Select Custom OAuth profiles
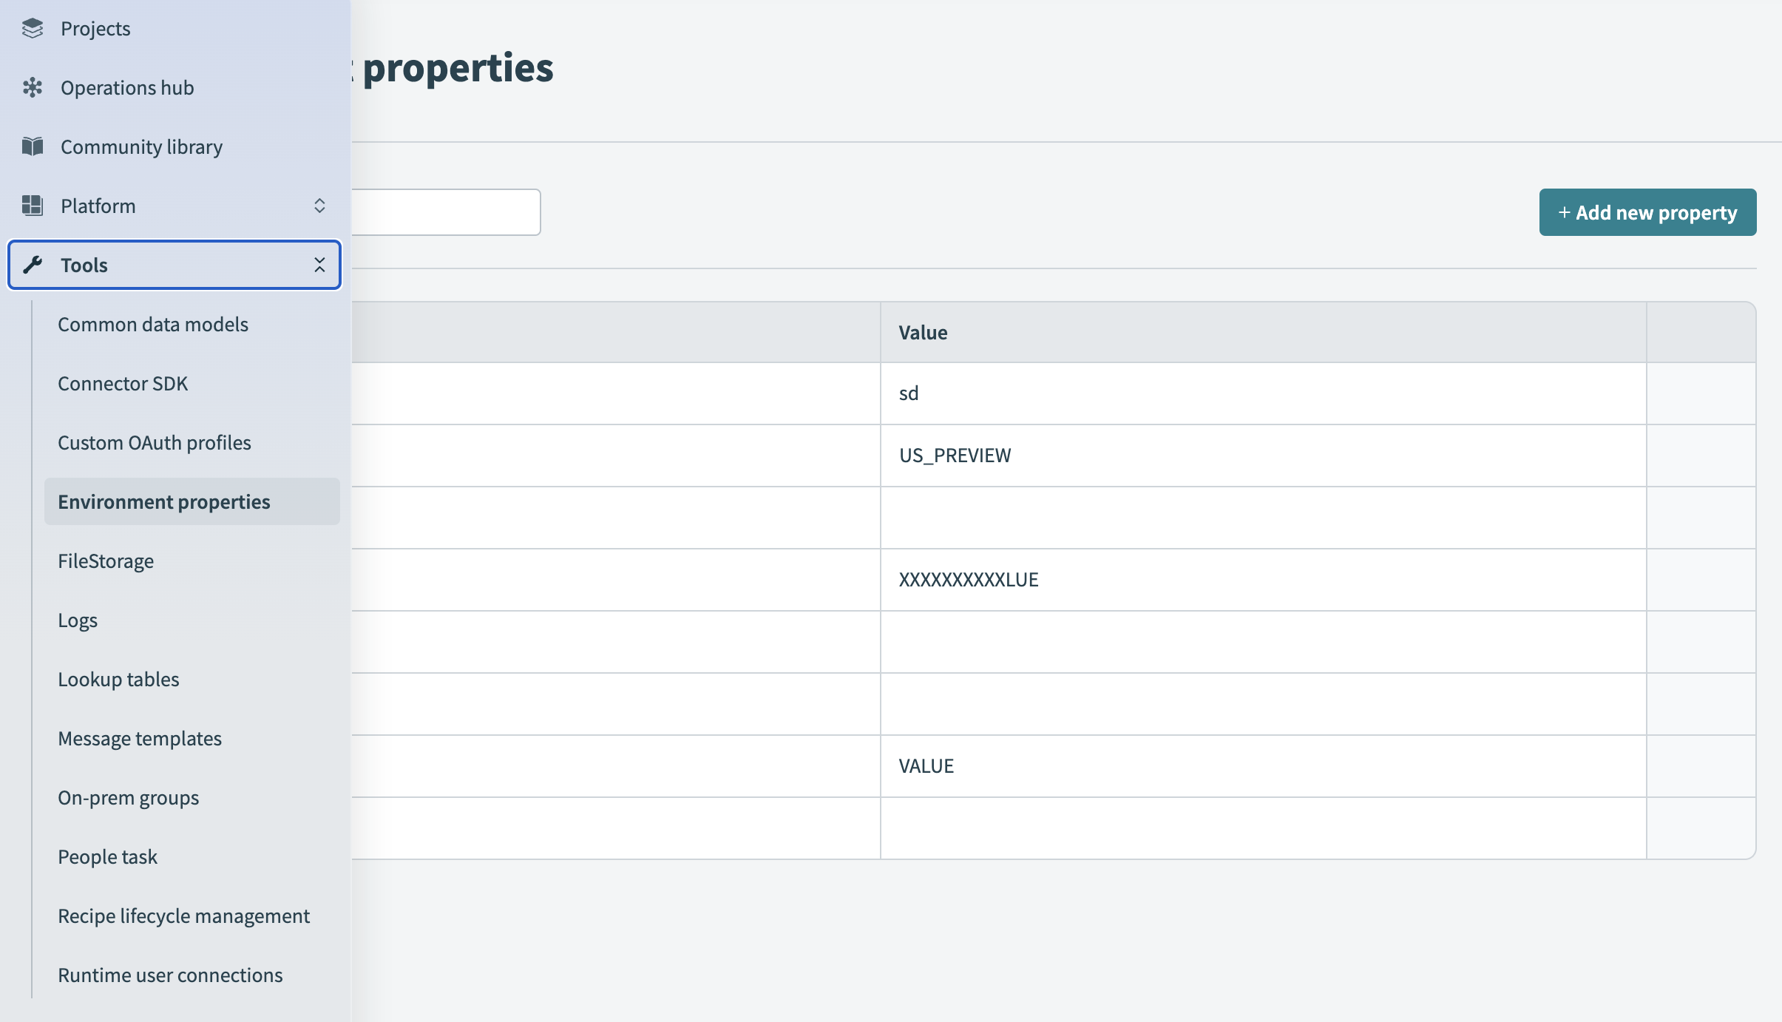Image resolution: width=1782 pixels, height=1022 pixels. (155, 442)
